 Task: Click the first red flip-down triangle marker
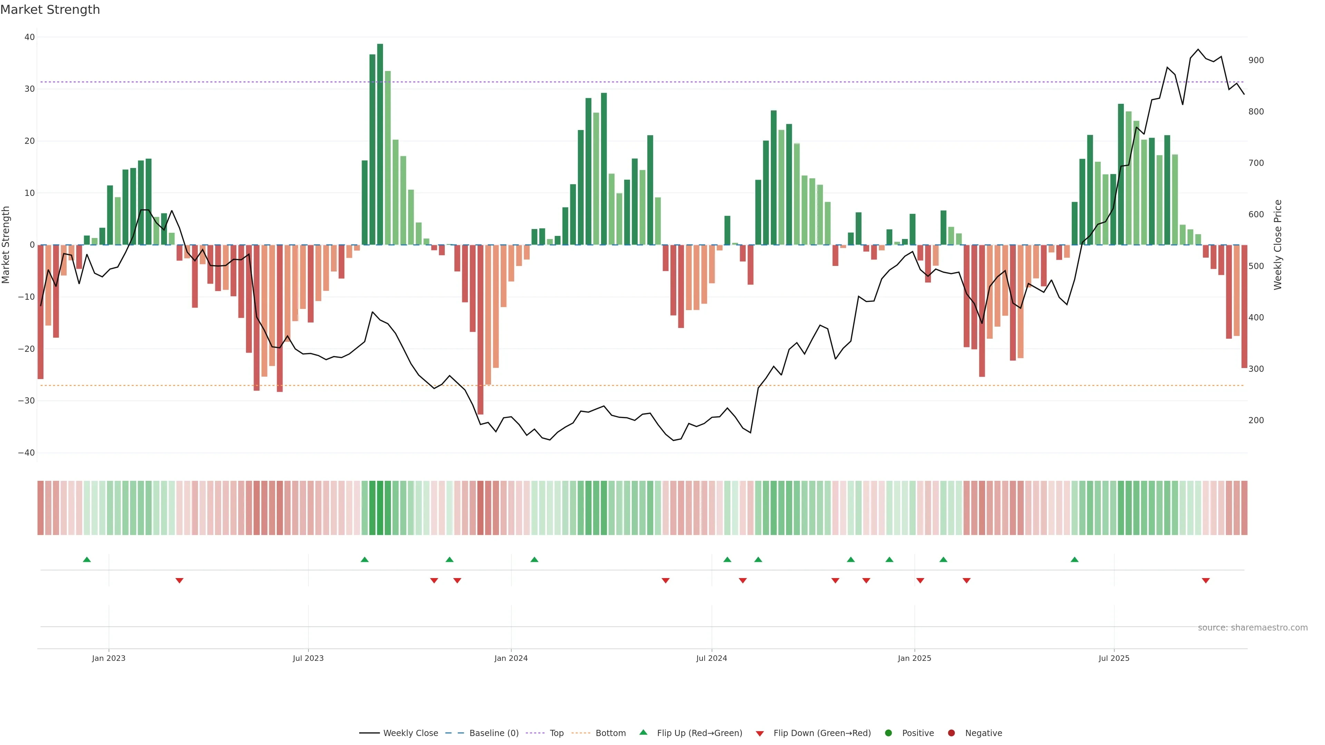179,580
